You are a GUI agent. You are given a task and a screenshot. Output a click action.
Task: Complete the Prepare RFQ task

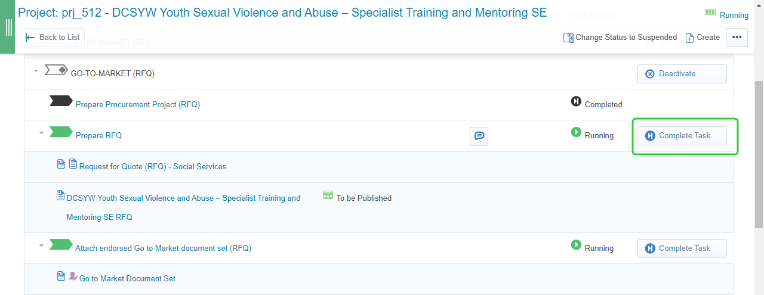pos(682,136)
